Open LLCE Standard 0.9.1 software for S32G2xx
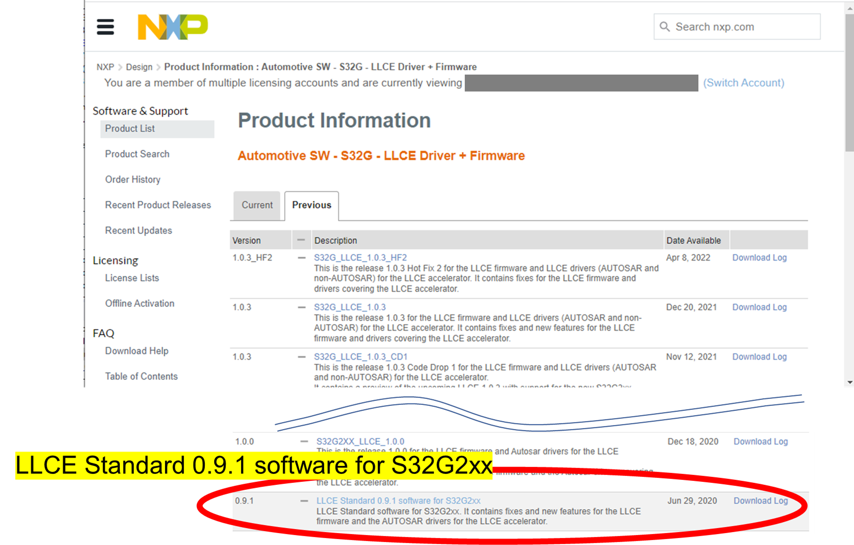854x545 pixels. [x=399, y=500]
